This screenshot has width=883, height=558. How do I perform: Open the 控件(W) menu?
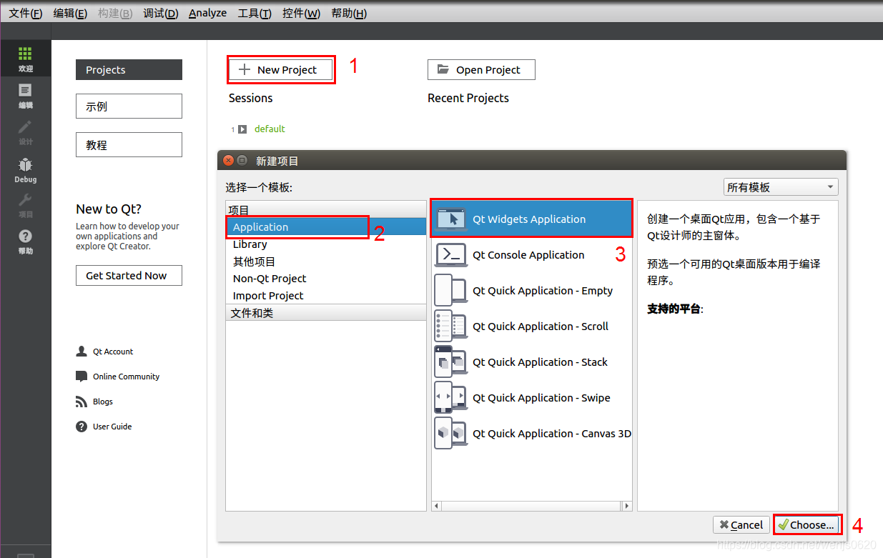pyautogui.click(x=302, y=14)
